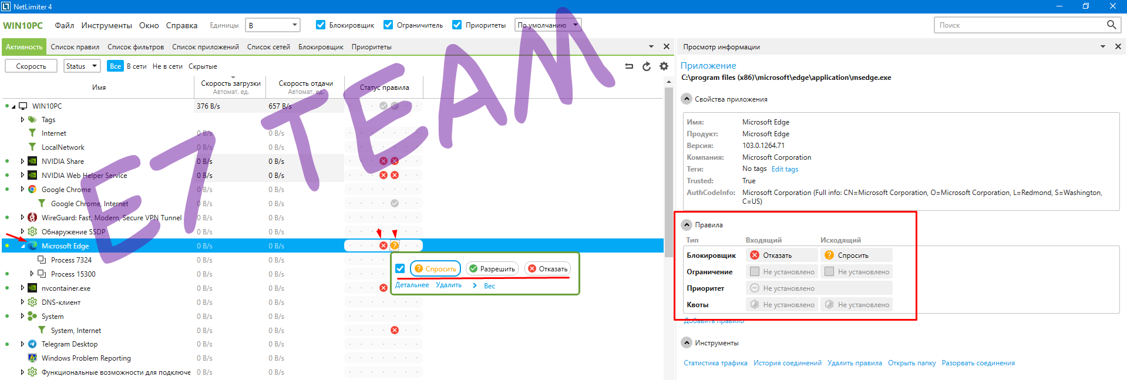This screenshot has width=1127, height=380.
Task: Click the DNS-клиент gear icon
Action: (x=32, y=302)
